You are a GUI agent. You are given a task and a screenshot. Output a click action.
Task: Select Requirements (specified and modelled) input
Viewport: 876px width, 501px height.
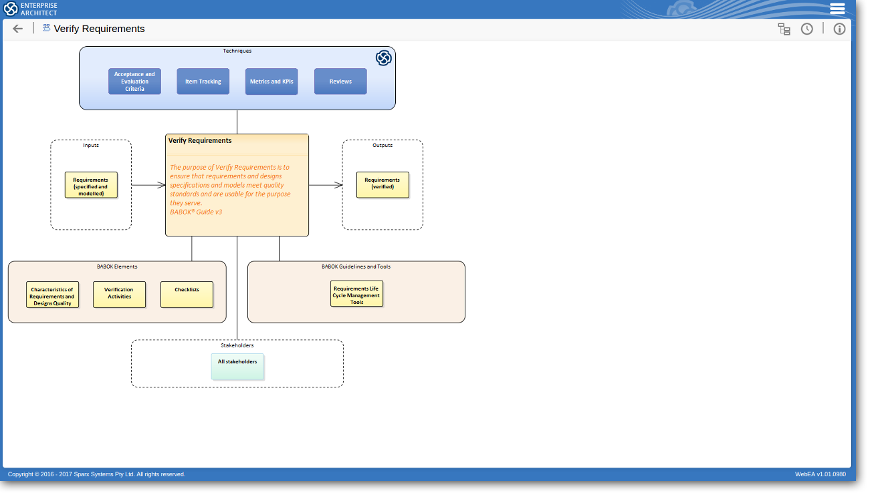coord(91,185)
